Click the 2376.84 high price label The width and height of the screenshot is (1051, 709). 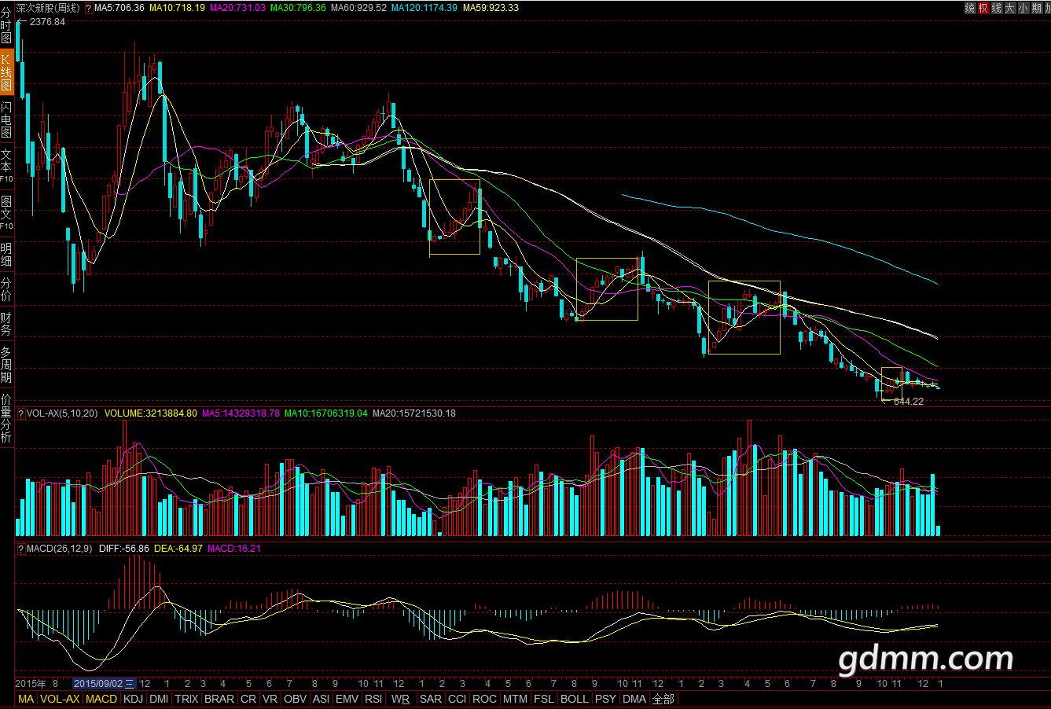[x=48, y=22]
